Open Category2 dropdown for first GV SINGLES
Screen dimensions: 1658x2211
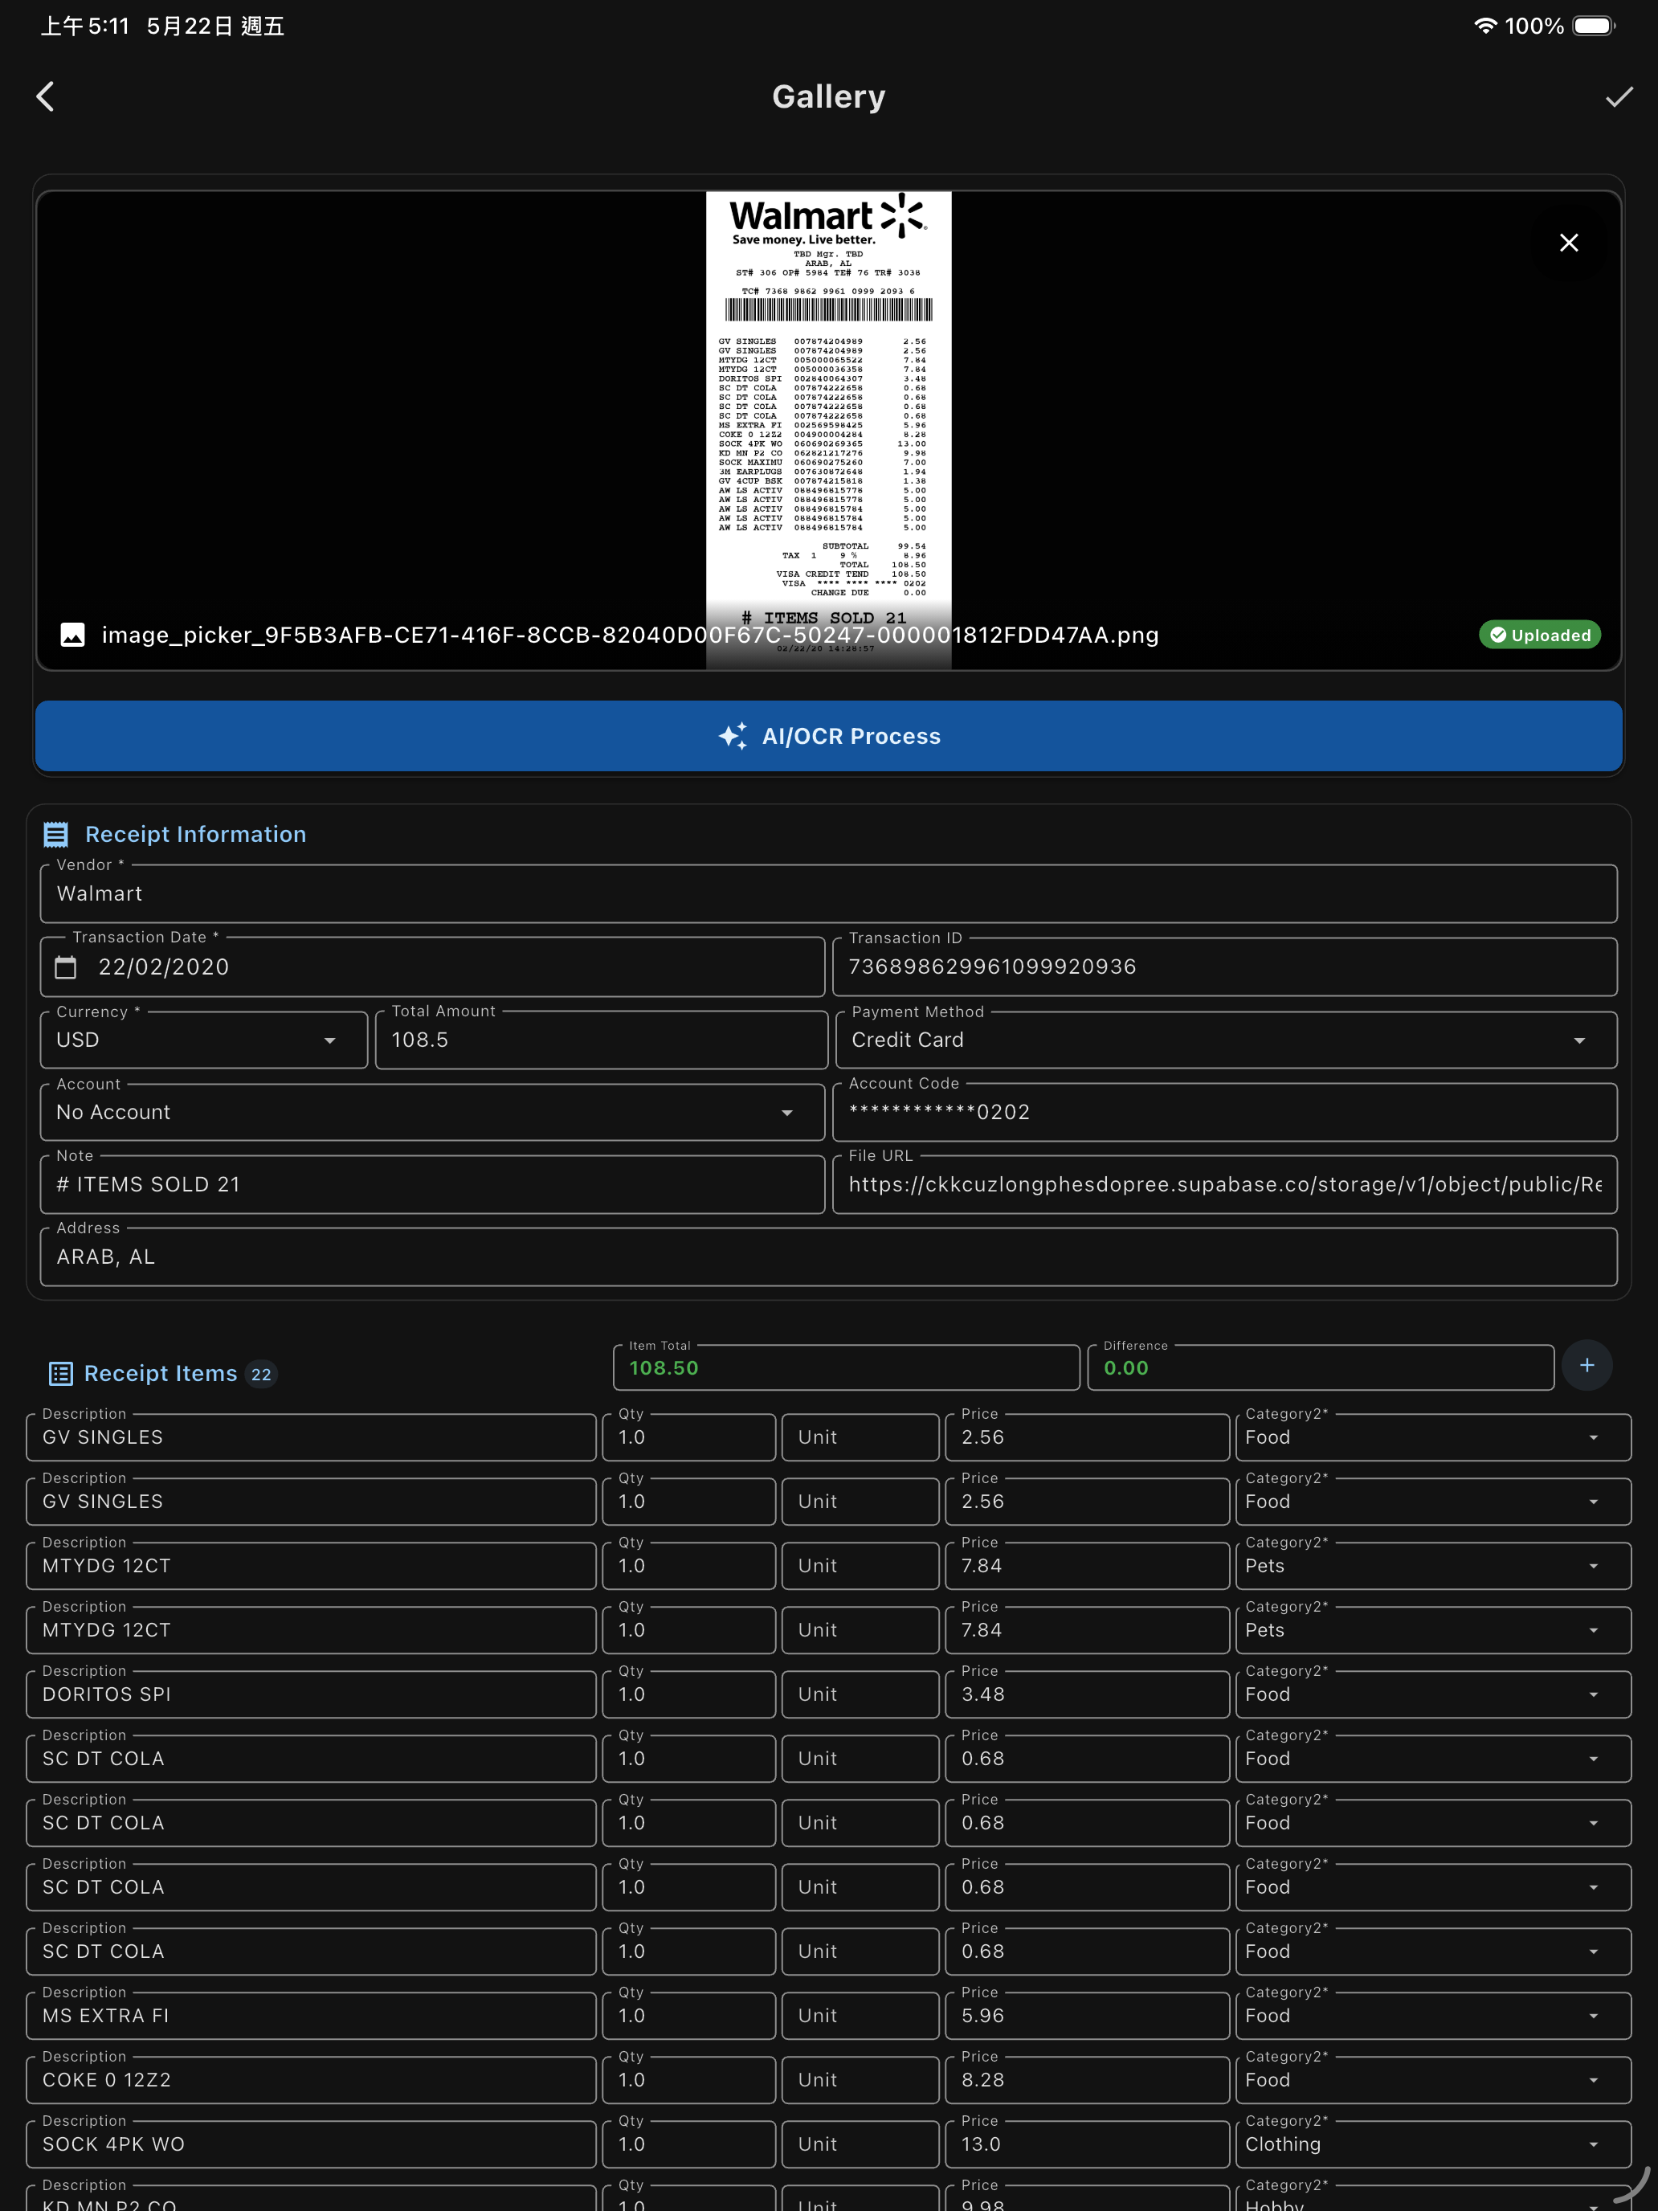(1433, 1437)
